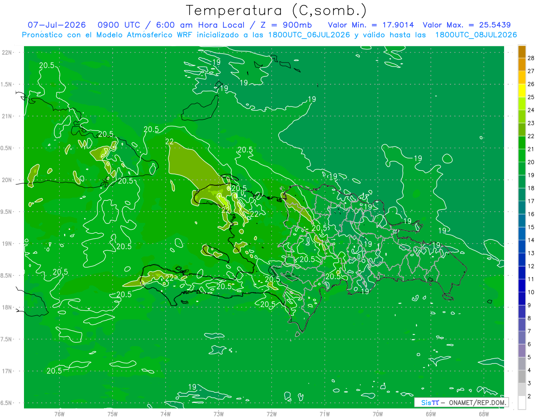The height and width of the screenshot is (420, 543).
Task: Pick the dark orange top colorbar swatch
Action: [x=522, y=52]
